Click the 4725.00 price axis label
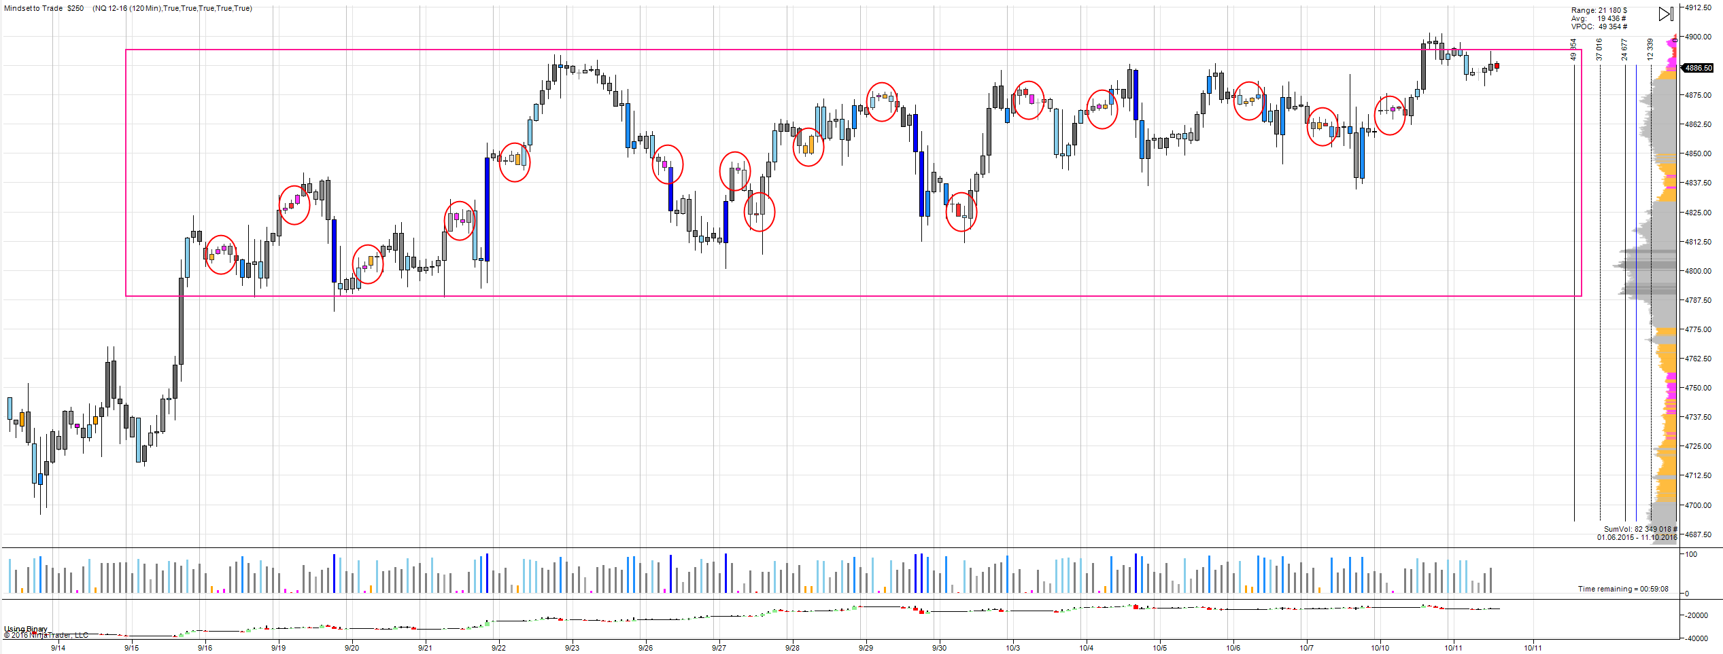This screenshot has height=654, width=1723. [x=1698, y=446]
